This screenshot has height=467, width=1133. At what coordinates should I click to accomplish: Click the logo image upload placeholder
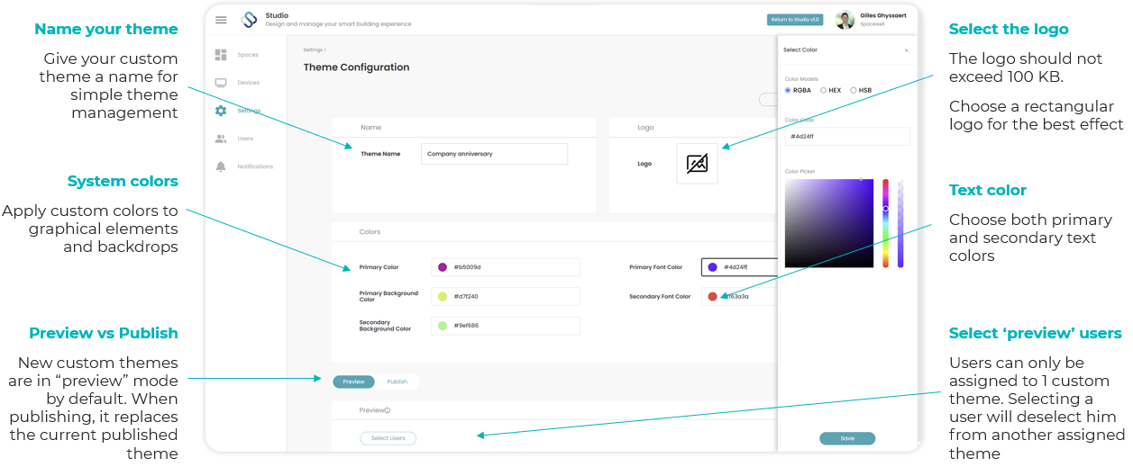pyautogui.click(x=698, y=164)
